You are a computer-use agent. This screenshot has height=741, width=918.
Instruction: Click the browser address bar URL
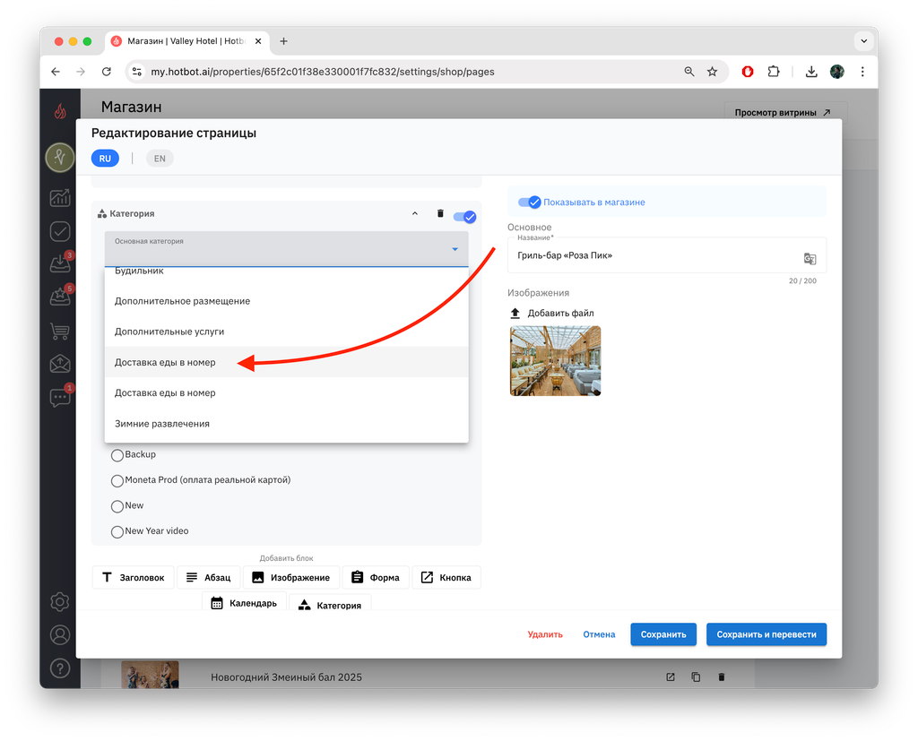323,72
